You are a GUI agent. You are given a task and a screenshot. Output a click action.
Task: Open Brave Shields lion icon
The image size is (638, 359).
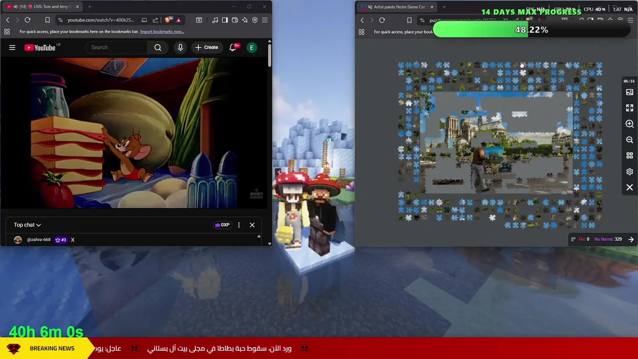169,20
